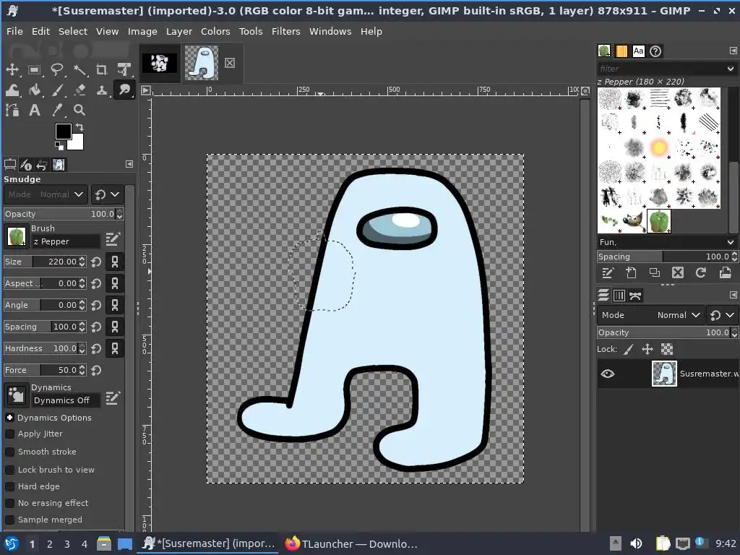Switch to the Channels tab
The image size is (740, 555).
click(619, 296)
